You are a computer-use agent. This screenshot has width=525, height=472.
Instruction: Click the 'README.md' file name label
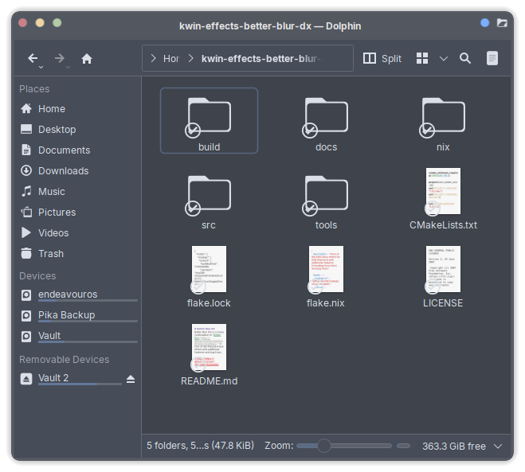(x=210, y=381)
